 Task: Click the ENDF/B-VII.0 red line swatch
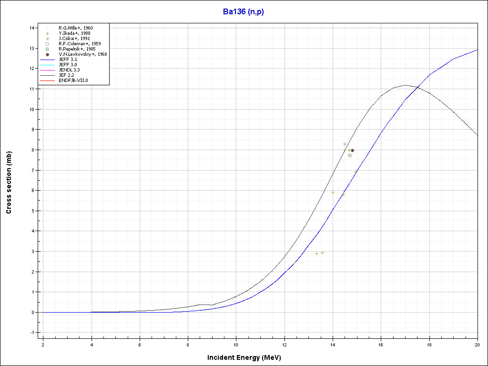point(48,81)
